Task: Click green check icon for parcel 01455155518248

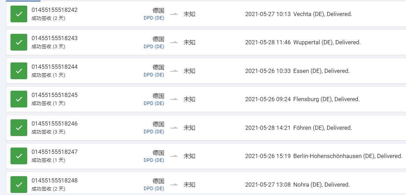Action: pos(19,185)
